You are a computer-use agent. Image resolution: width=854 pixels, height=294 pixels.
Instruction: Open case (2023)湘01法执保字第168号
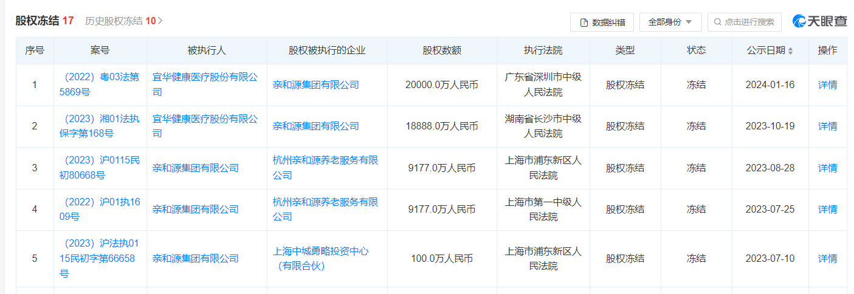[x=100, y=126]
